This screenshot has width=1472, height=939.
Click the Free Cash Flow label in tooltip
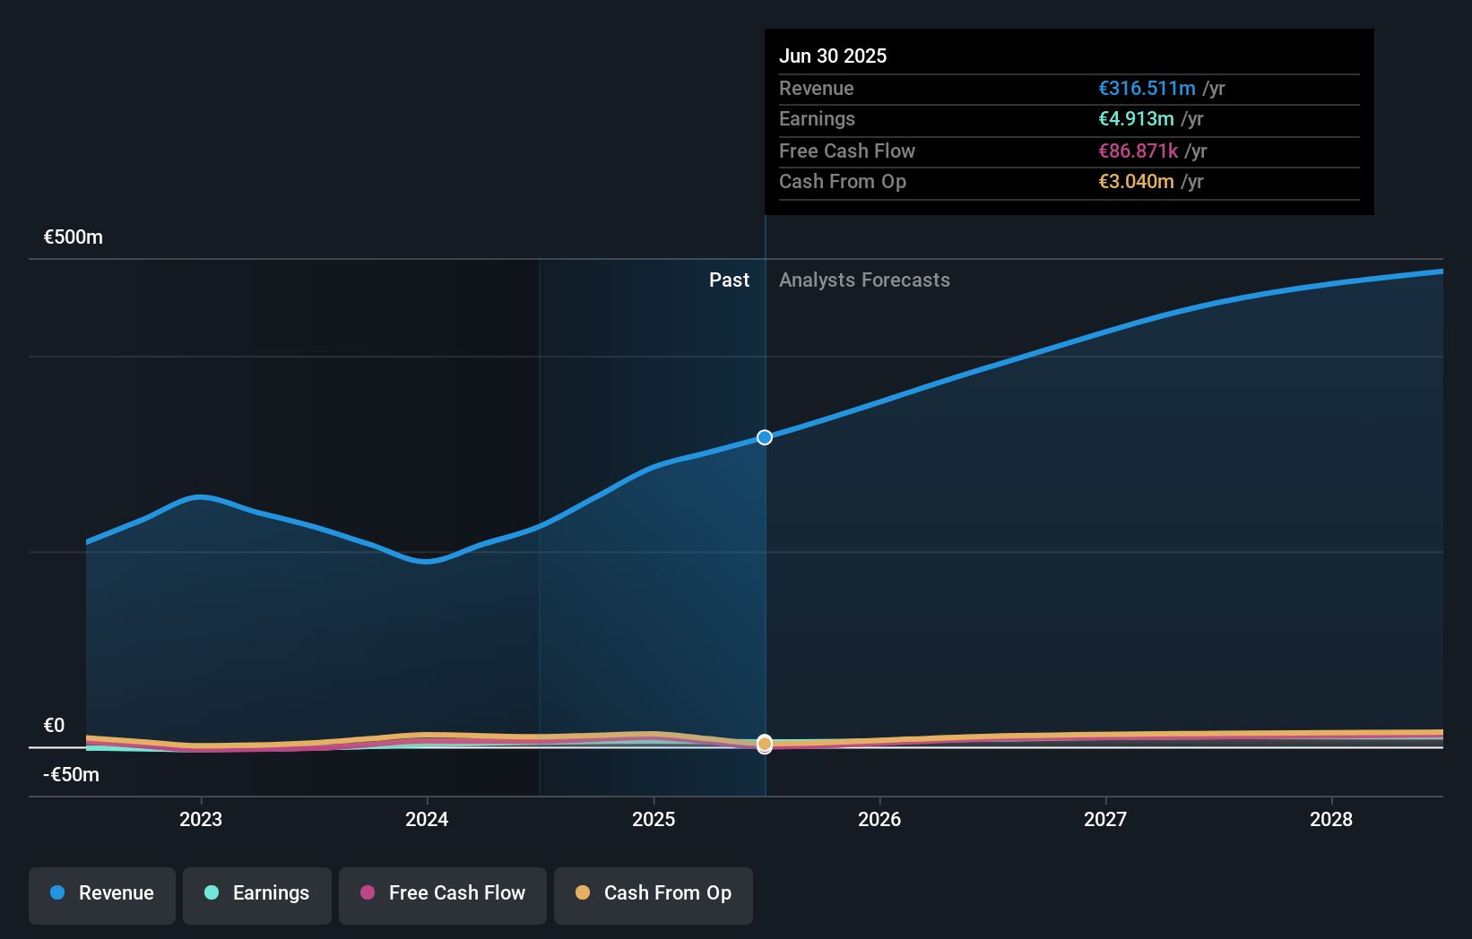pyautogui.click(x=847, y=151)
